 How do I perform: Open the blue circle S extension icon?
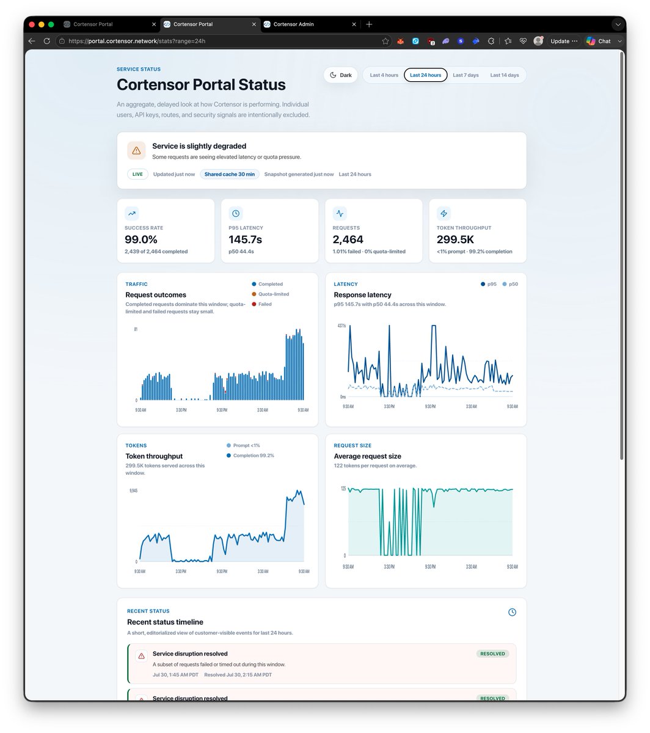click(x=461, y=41)
